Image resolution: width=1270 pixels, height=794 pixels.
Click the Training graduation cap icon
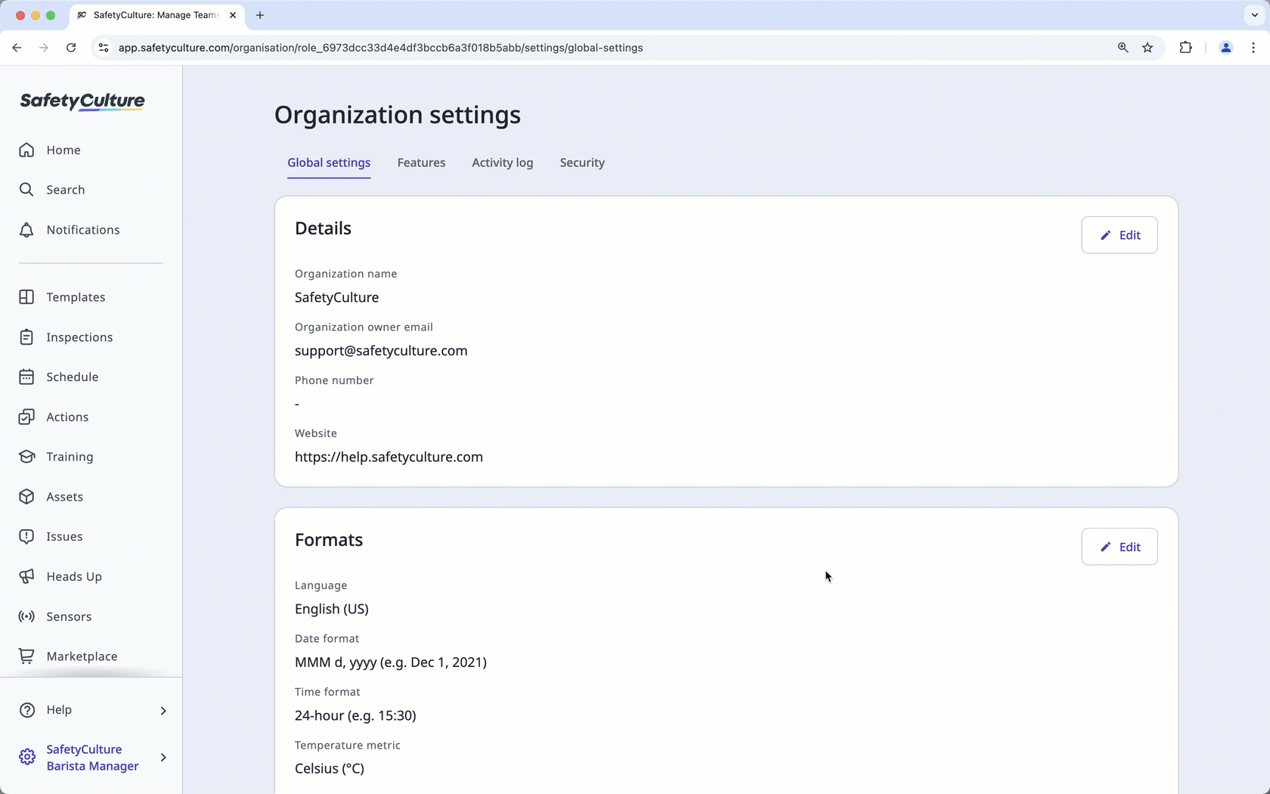pos(26,457)
